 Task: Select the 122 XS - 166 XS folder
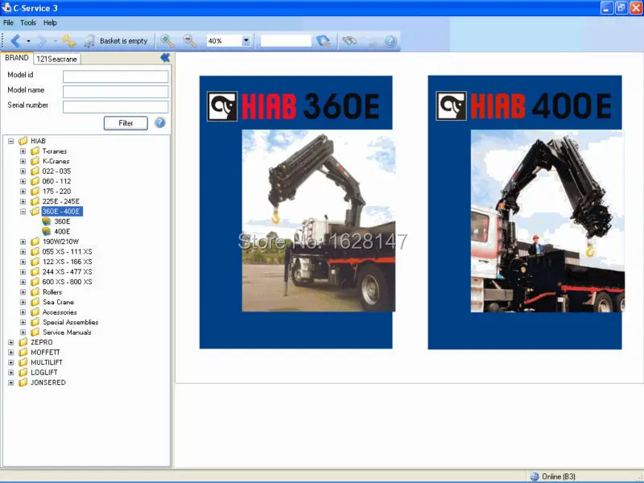tap(68, 262)
